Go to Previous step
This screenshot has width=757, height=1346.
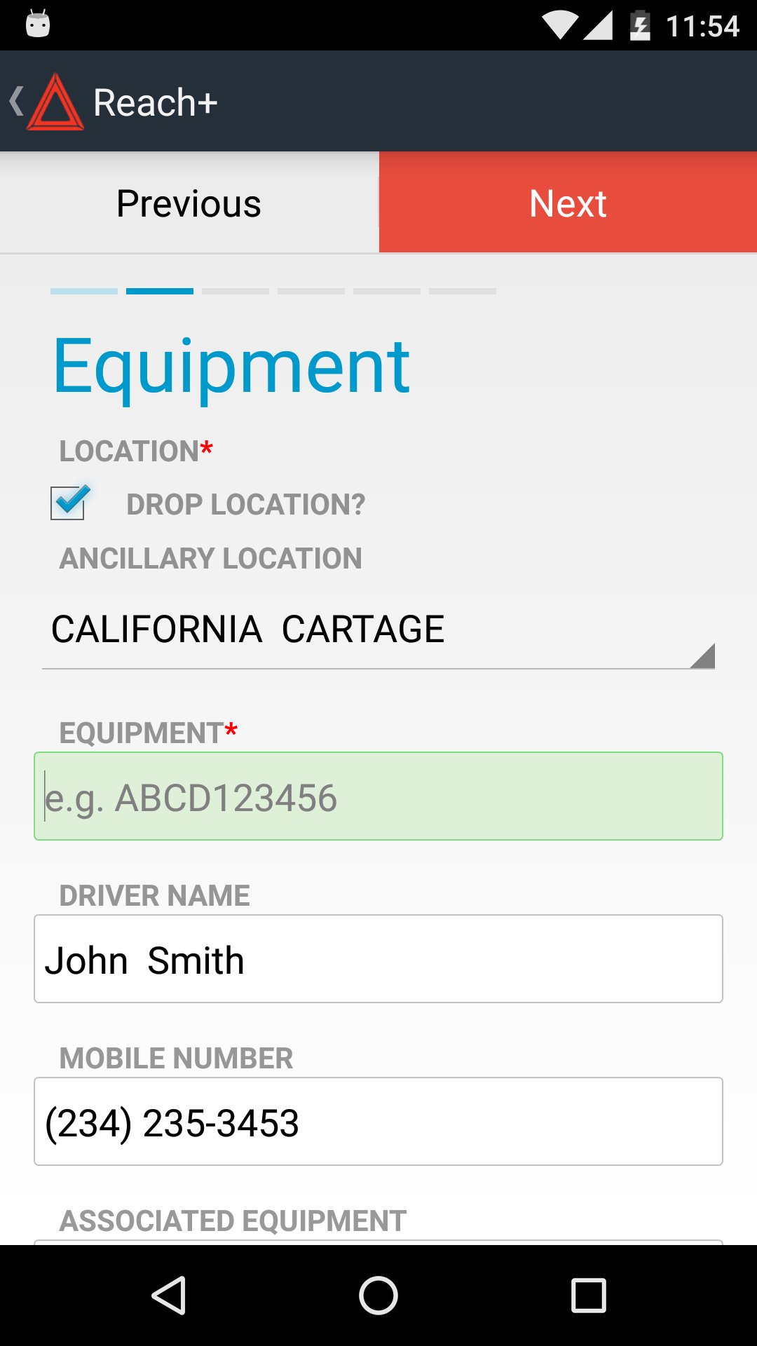coord(189,203)
